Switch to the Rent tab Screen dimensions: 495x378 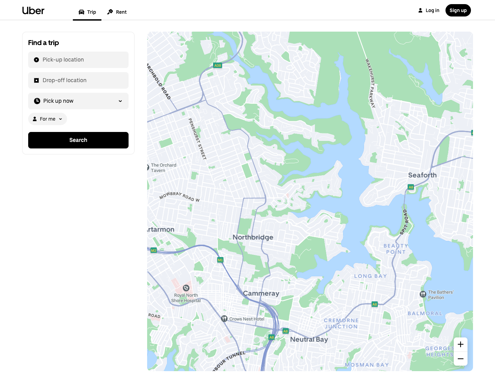(117, 12)
